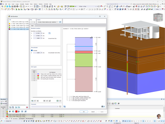The width and height of the screenshot is (165, 124).
Task: Open the File menu
Action: [3, 4]
